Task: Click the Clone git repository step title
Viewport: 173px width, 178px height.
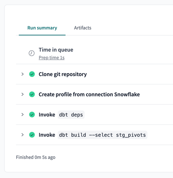Action: [63, 74]
